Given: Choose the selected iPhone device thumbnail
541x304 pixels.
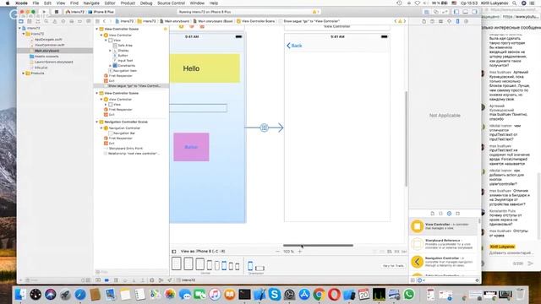Looking at the screenshot, I should [x=224, y=265].
